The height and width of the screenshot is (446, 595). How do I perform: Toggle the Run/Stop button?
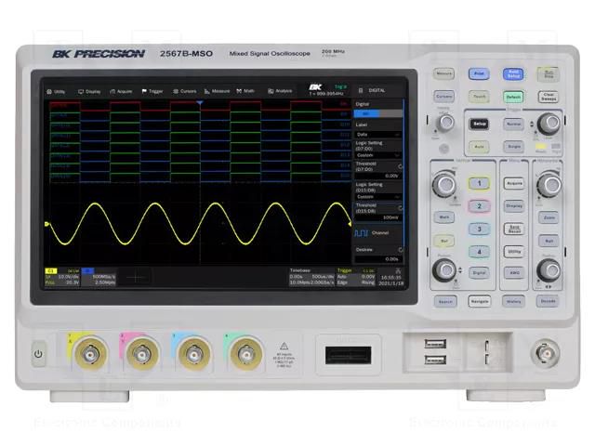coord(549,74)
